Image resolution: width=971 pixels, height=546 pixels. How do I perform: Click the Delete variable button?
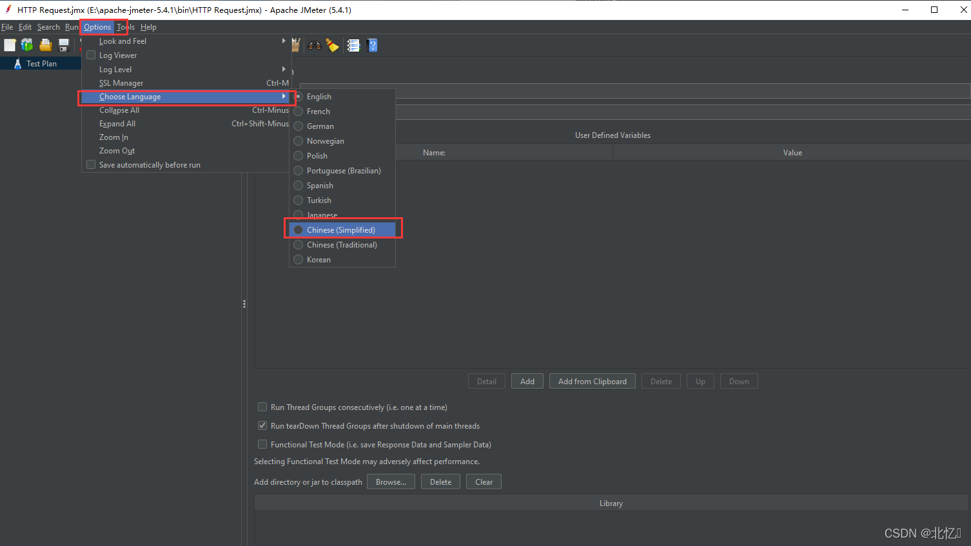[661, 382]
